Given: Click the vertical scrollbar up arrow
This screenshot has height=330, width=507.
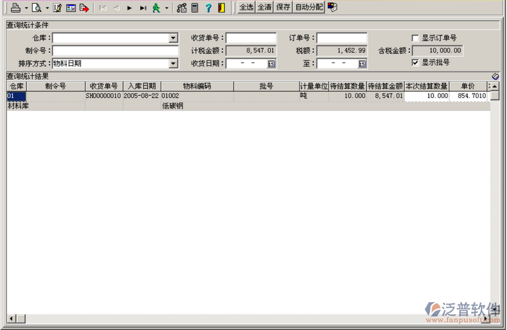Looking at the screenshot, I should [x=495, y=87].
